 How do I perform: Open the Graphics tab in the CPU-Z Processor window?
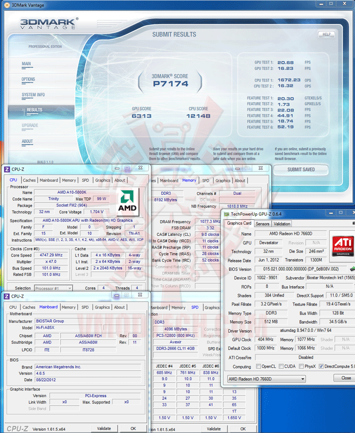[103, 180]
